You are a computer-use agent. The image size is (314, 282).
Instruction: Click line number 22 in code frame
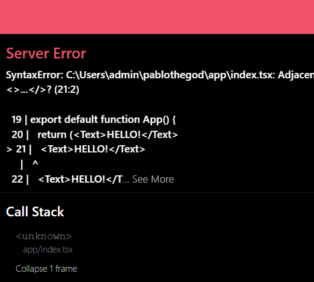(17, 179)
